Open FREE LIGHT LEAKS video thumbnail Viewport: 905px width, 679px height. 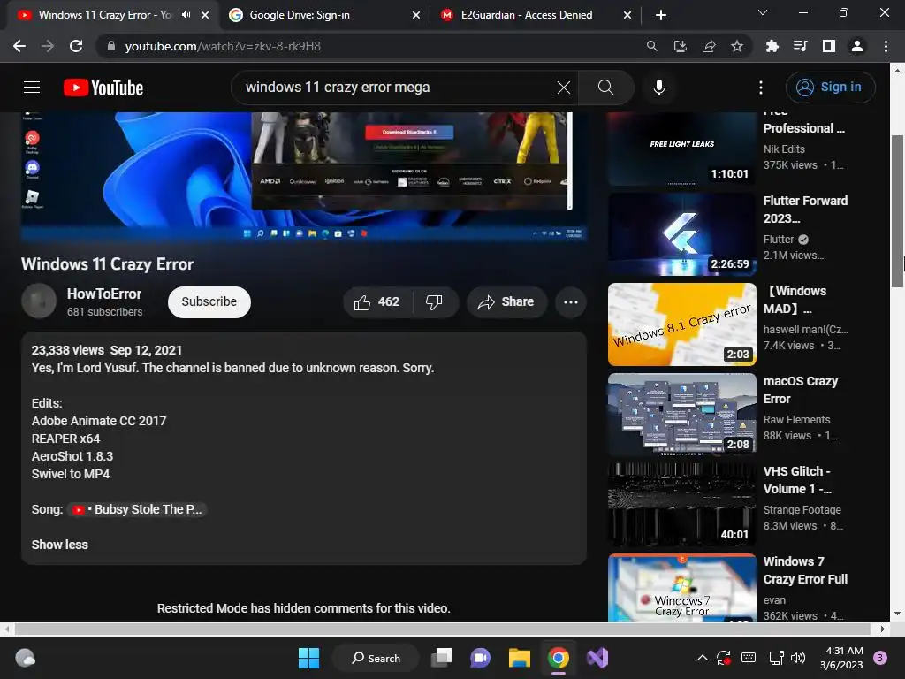click(681, 149)
